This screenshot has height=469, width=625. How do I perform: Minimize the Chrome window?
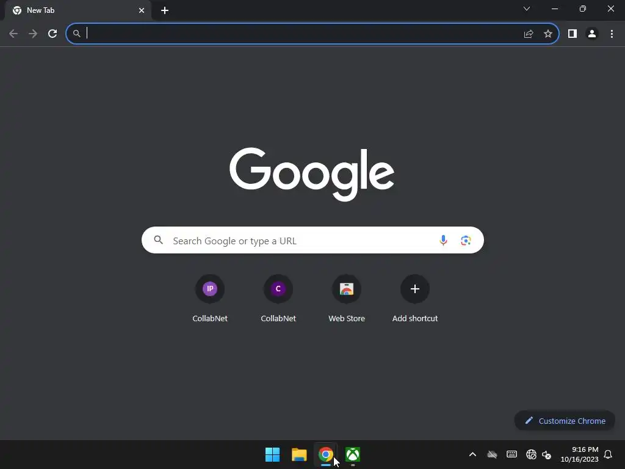point(555,9)
